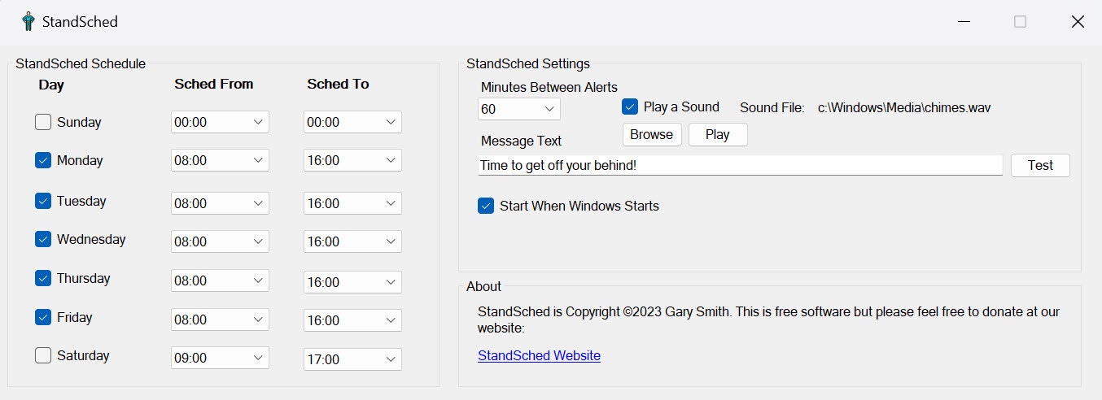Open Sunday Sched To dropdown
1102x400 pixels.
(x=352, y=122)
